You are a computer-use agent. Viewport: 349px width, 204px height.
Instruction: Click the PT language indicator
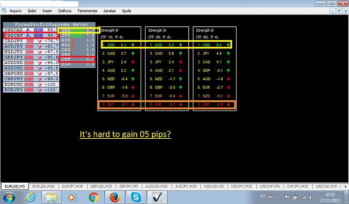tap(262, 197)
